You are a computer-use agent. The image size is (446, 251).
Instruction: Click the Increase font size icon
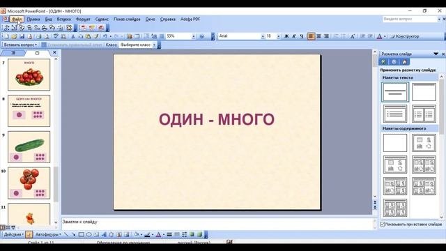pos(353,36)
